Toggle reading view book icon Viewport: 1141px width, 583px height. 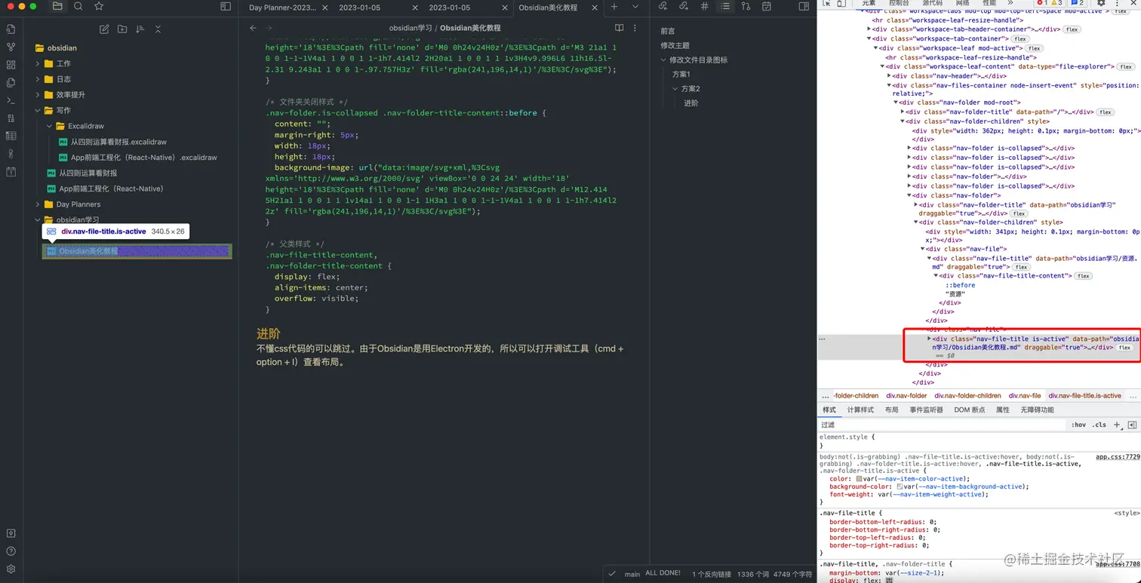click(x=620, y=28)
